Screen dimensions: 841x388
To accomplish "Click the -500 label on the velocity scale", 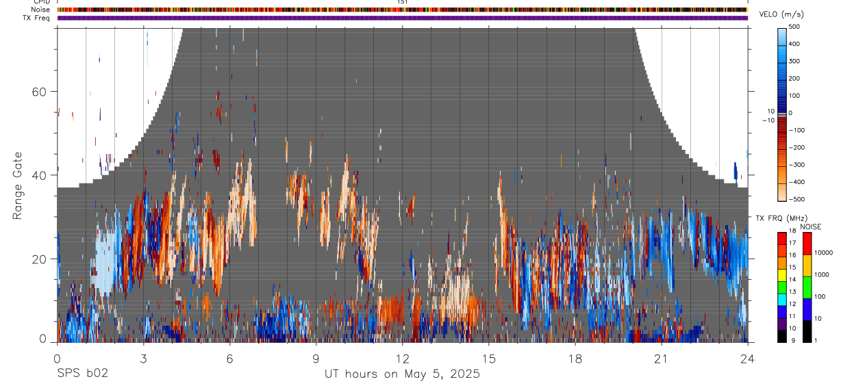I will click(x=796, y=199).
